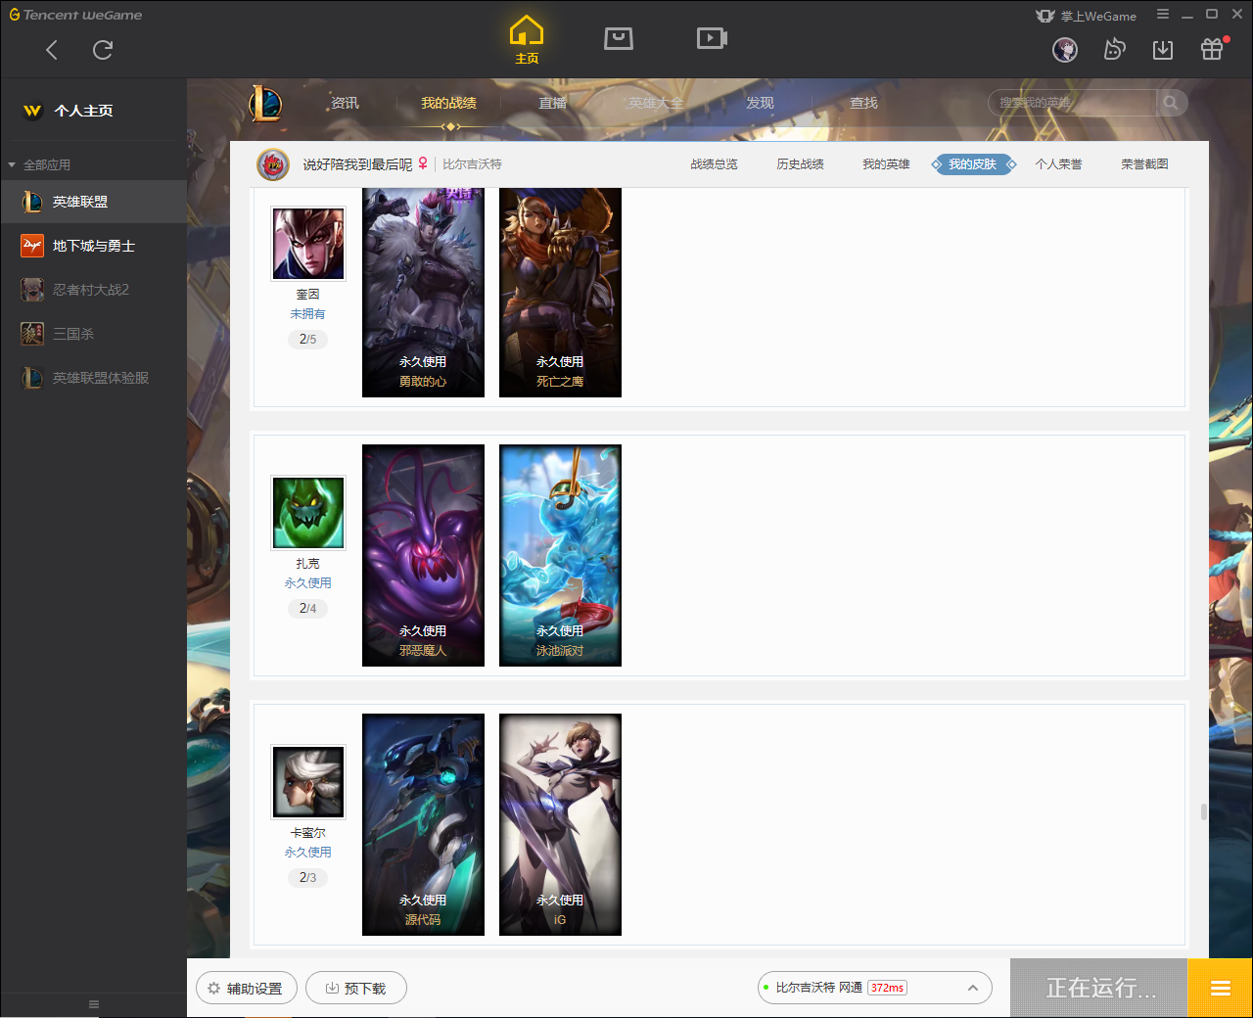1253x1018 pixels.
Task: Open the 死亡之鹰 skin card
Action: tap(560, 293)
